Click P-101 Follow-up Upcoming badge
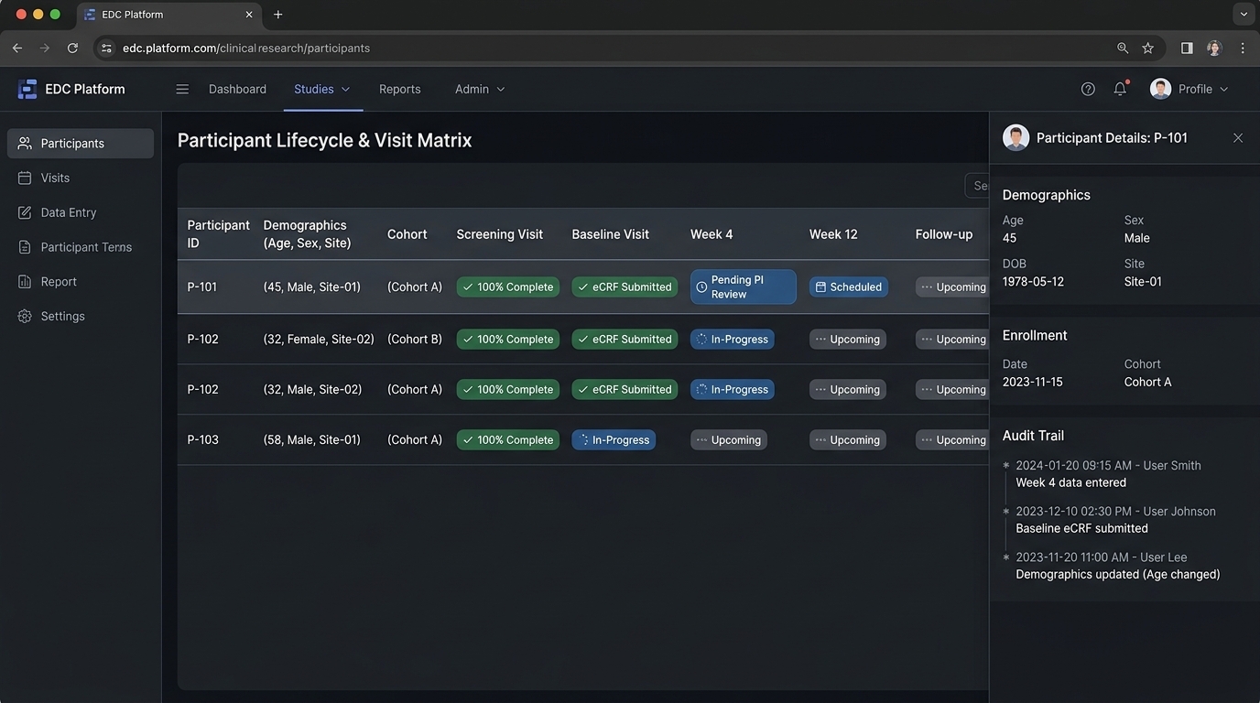Image resolution: width=1260 pixels, height=703 pixels. [x=952, y=287]
